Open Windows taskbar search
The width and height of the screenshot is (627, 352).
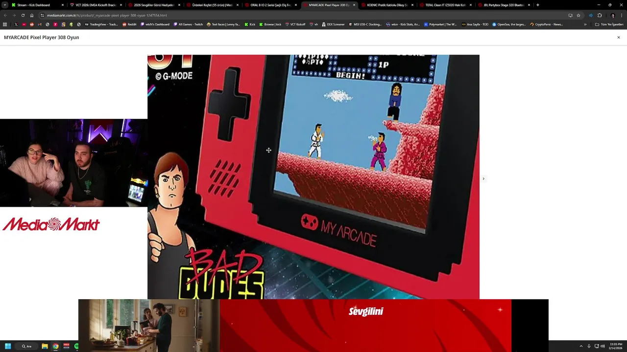pos(26,346)
